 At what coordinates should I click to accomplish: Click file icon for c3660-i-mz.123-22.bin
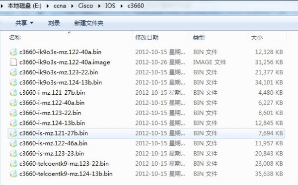click(x=13, y=113)
